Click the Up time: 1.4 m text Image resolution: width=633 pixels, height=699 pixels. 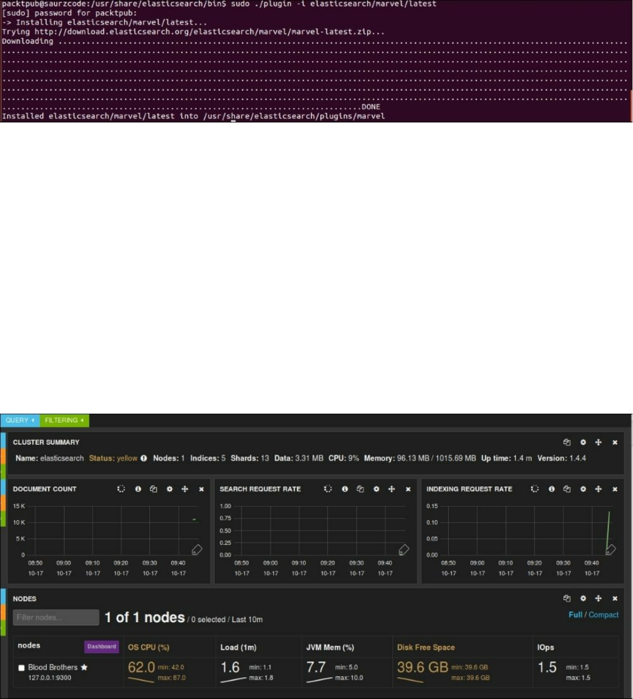point(506,458)
